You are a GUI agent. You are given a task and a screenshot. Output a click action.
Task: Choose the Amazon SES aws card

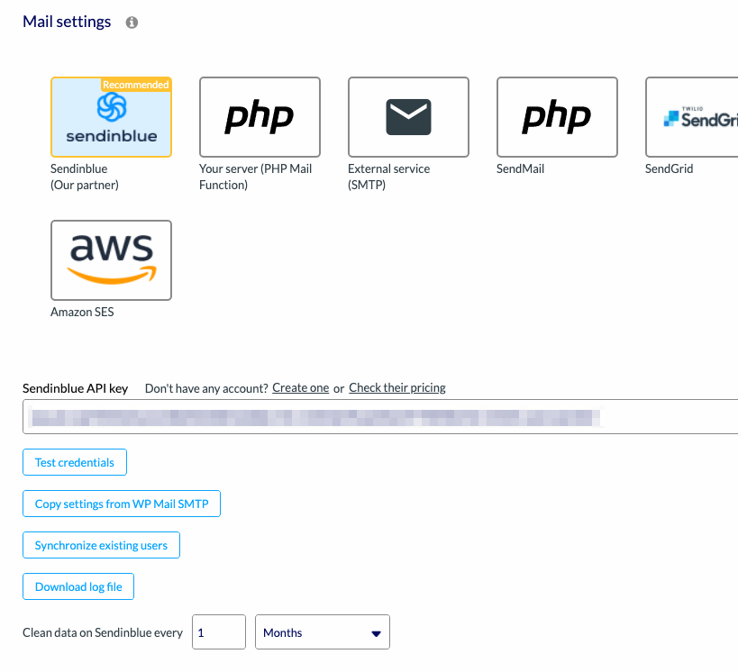pos(111,260)
